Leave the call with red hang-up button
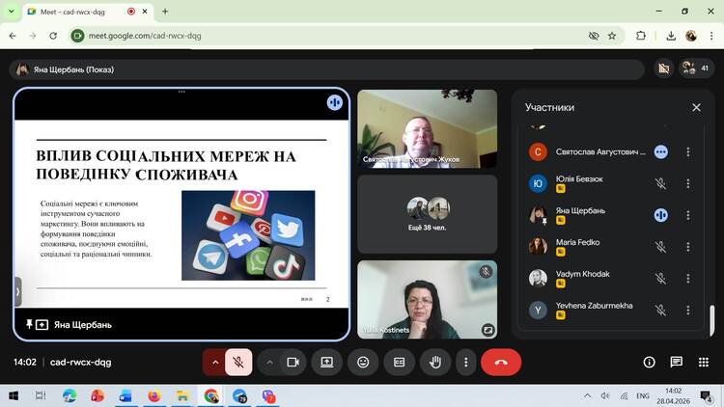Image resolution: width=724 pixels, height=407 pixels. coord(501,363)
